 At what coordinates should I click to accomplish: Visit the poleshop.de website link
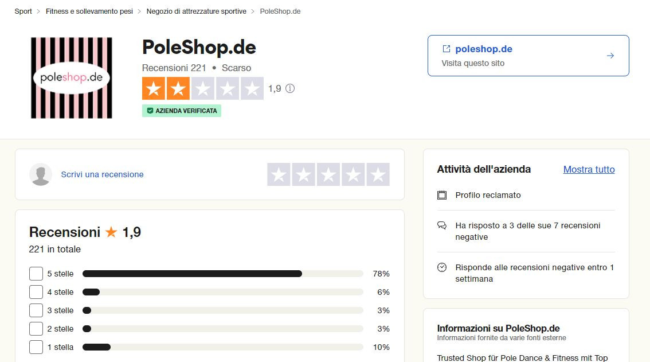(484, 49)
